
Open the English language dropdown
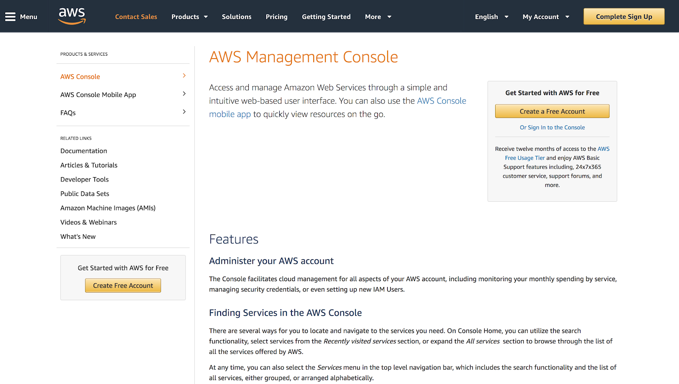point(491,17)
